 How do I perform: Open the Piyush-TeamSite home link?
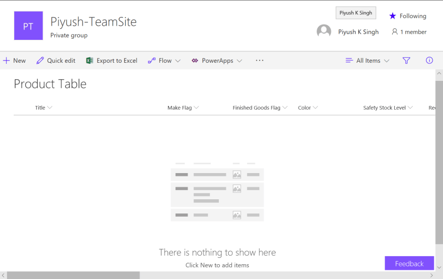pyautogui.click(x=94, y=22)
